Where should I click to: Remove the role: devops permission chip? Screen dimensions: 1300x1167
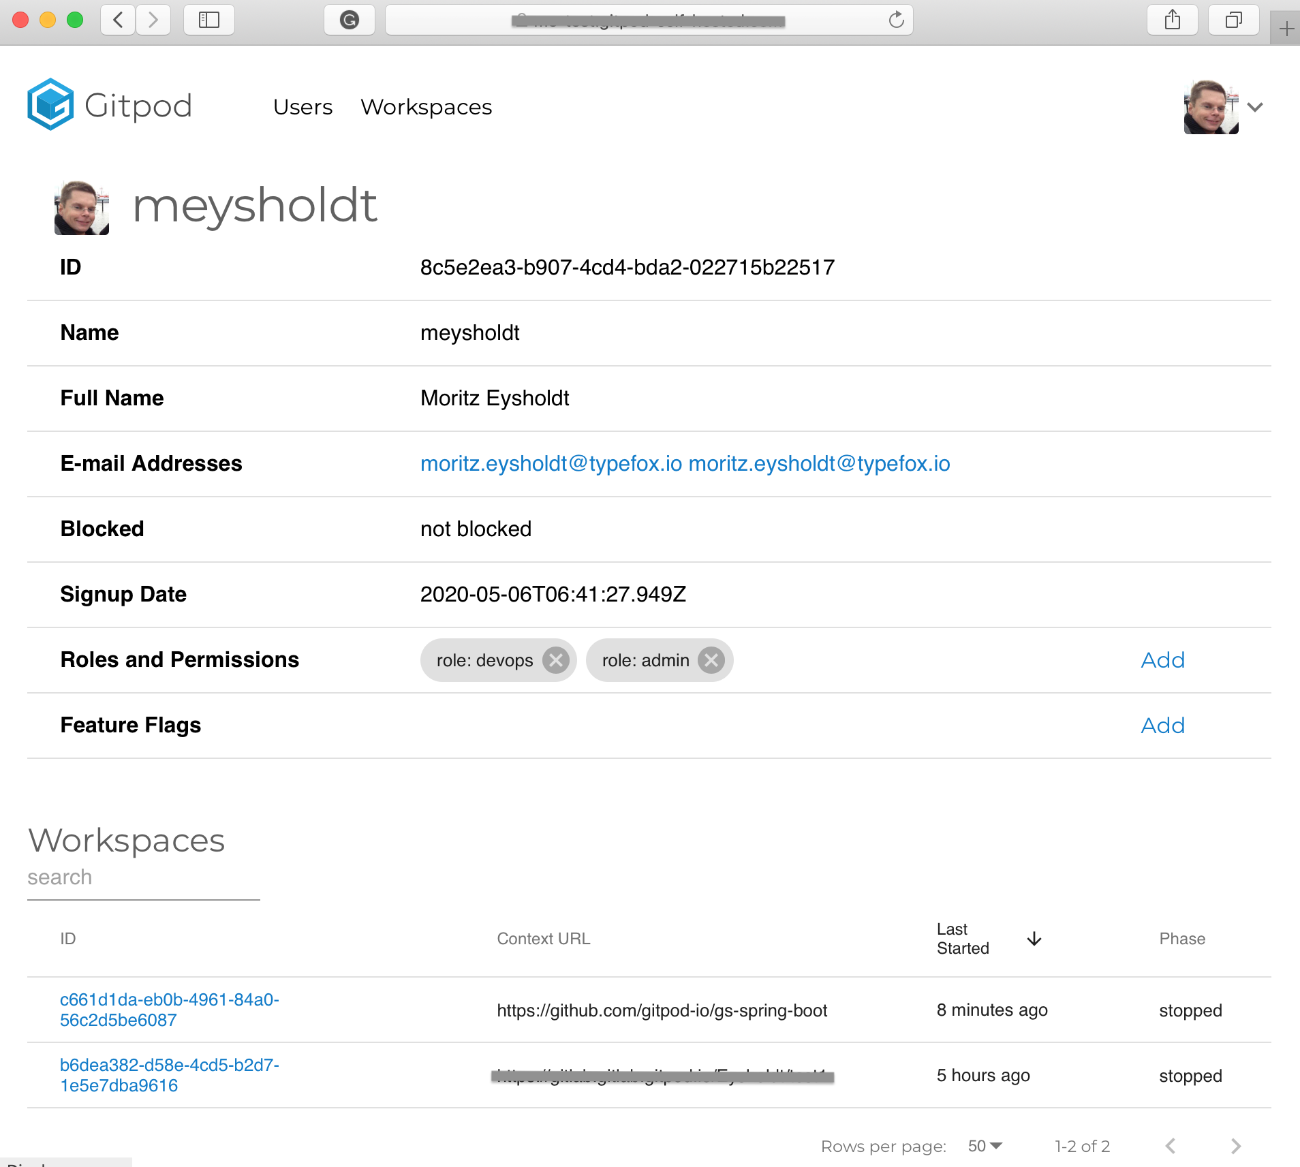click(555, 659)
